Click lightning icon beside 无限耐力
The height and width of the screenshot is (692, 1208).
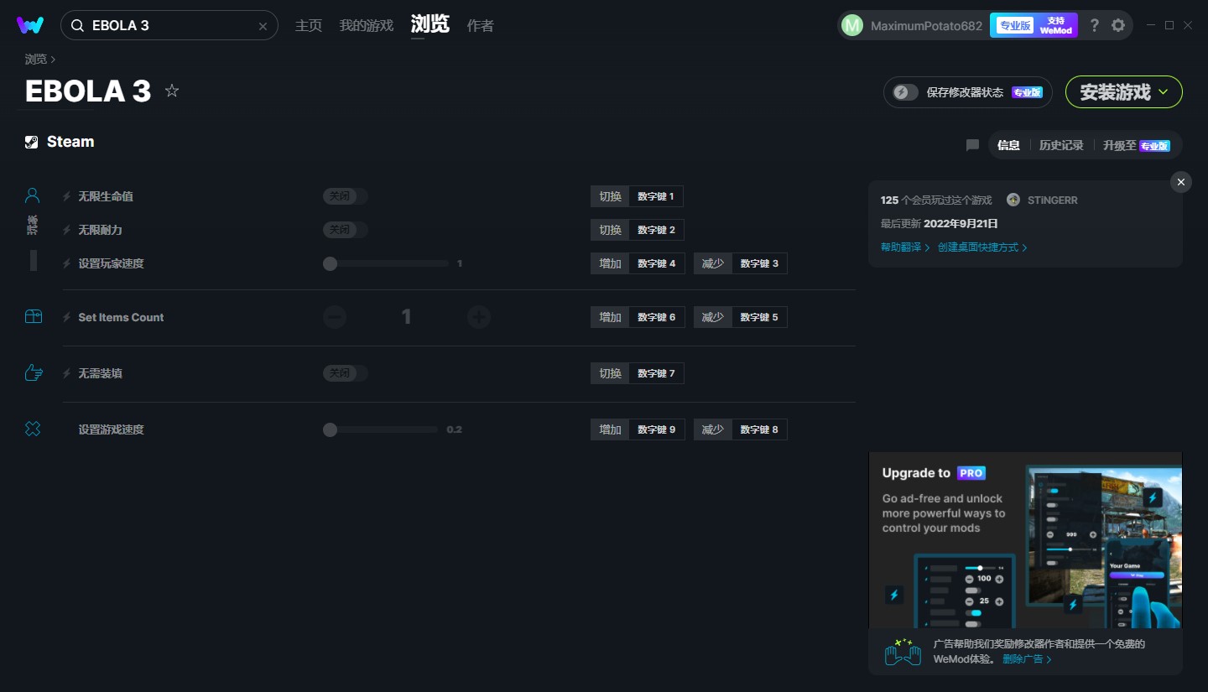pos(67,230)
